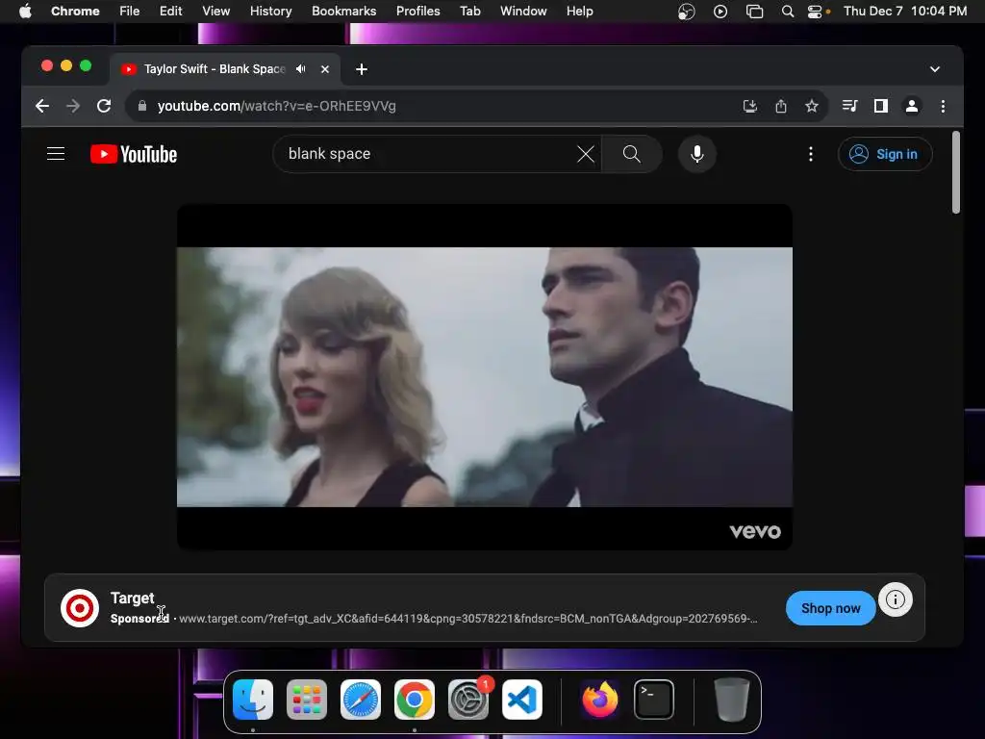Open the www.target.com sponsored link
985x739 pixels.
tap(468, 619)
